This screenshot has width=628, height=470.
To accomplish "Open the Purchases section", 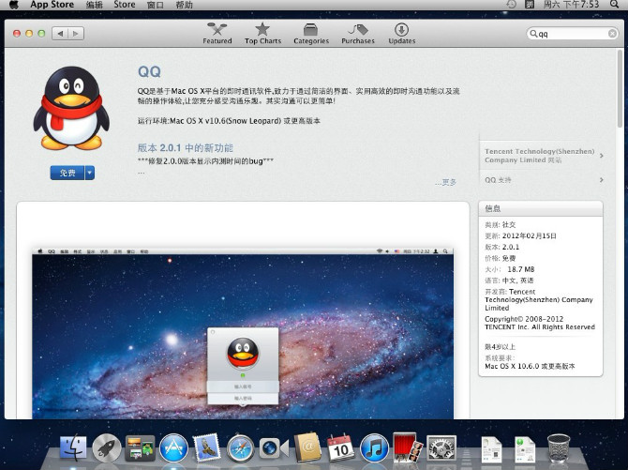I will tap(357, 34).
